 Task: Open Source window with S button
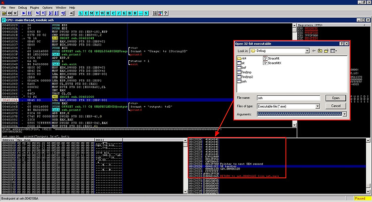pos(146,13)
